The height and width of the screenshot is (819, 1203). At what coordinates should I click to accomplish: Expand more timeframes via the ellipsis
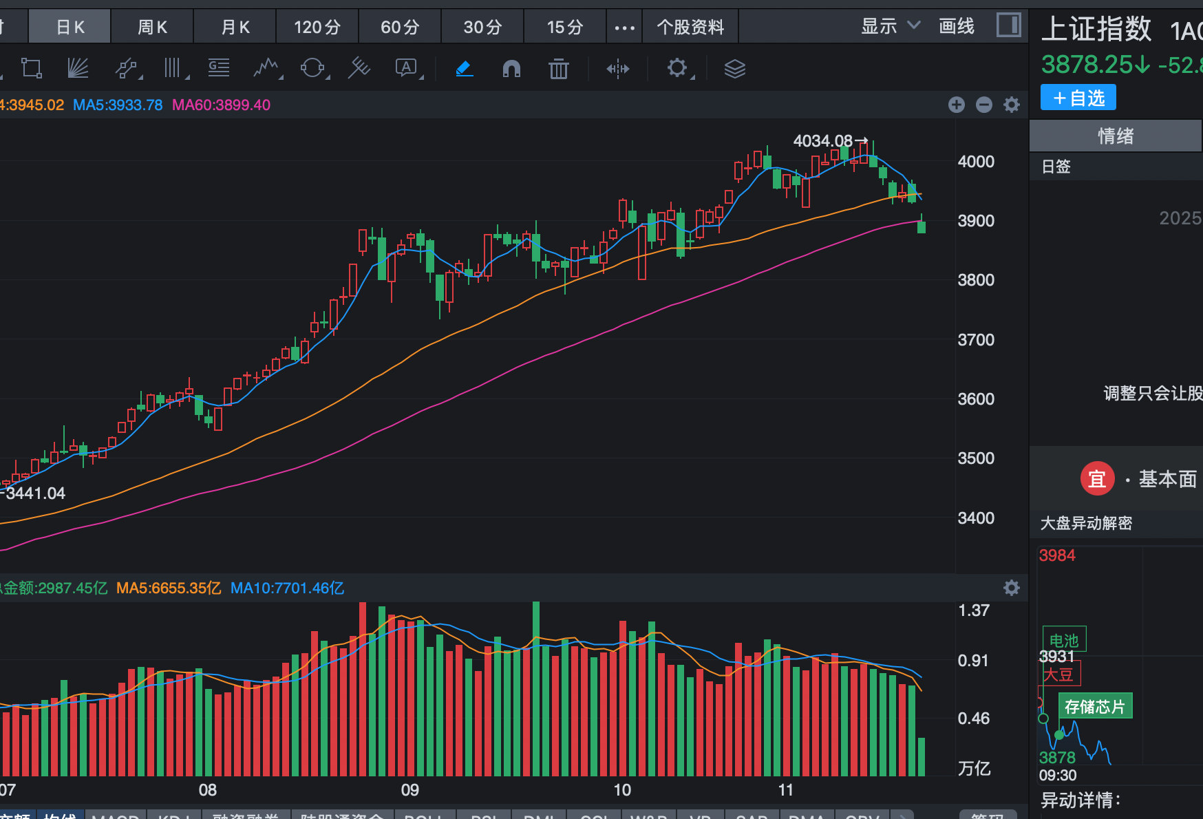click(x=624, y=28)
